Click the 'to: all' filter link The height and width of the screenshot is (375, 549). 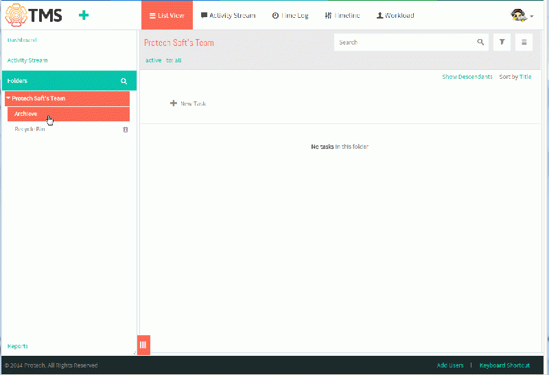pos(174,60)
